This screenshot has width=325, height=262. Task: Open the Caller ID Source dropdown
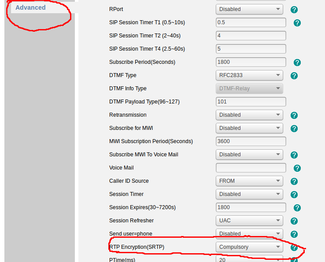249,181
